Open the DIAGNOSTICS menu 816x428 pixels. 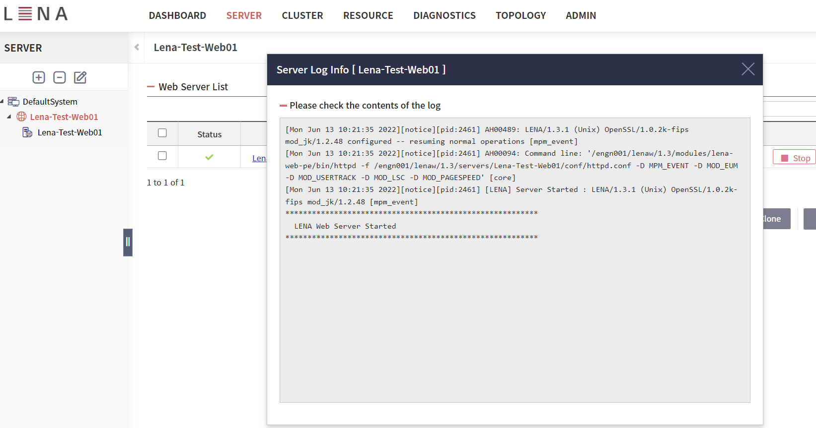[x=445, y=15]
